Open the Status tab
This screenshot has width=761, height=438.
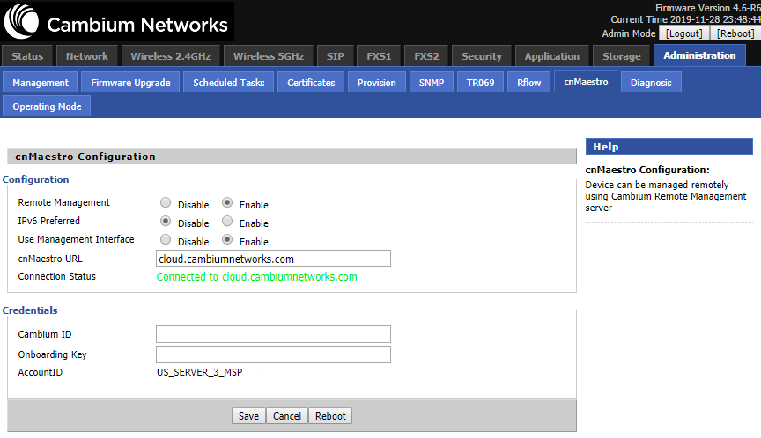click(x=27, y=56)
